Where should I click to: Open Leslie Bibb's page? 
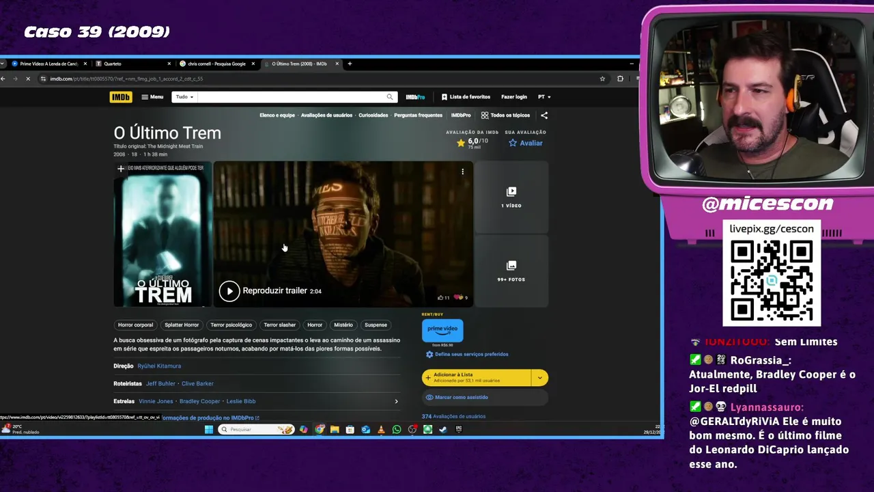241,402
